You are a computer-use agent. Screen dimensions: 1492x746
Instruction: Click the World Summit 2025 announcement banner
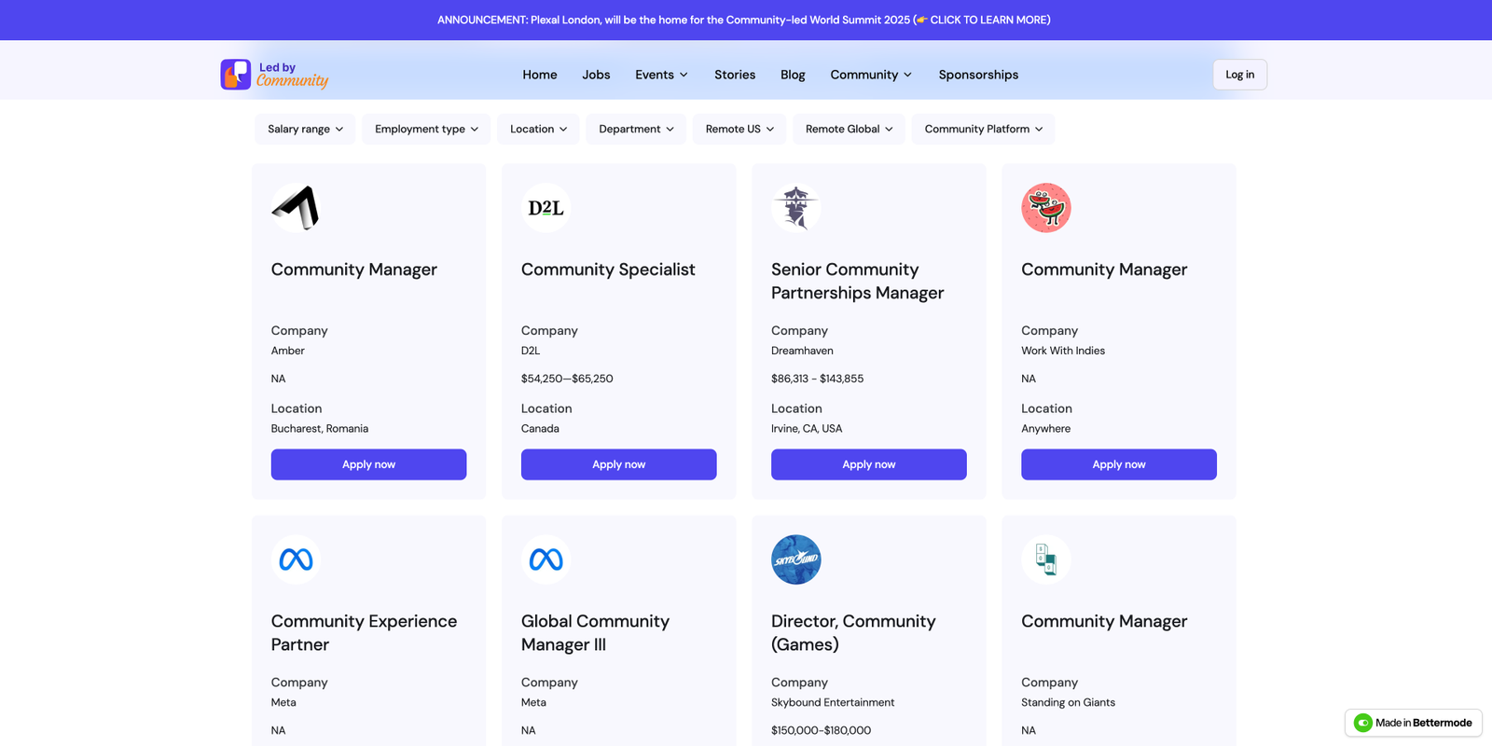(744, 20)
